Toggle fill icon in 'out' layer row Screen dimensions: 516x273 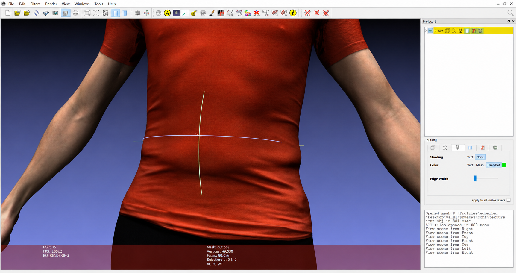(x=467, y=31)
